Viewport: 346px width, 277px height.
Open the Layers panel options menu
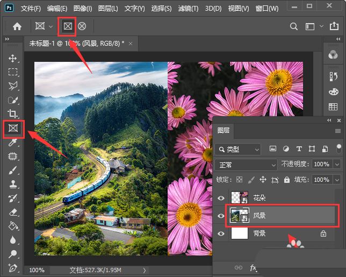[338, 131]
